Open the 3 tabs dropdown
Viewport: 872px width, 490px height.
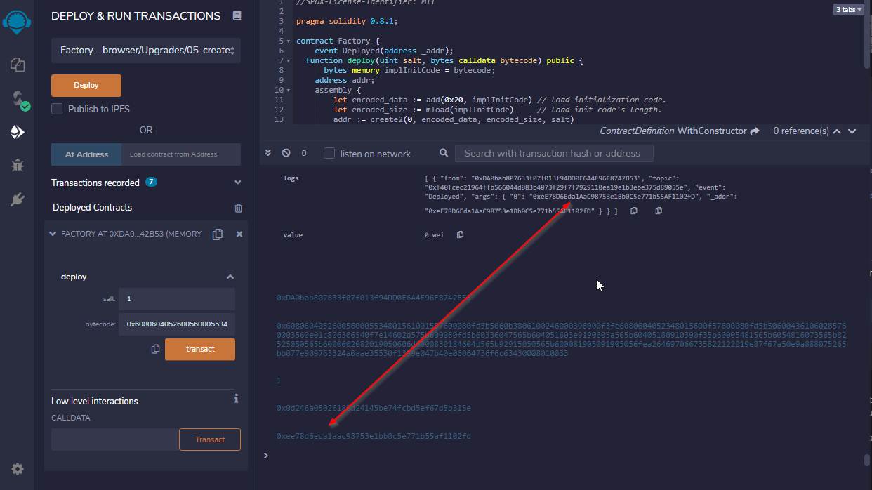pos(849,10)
